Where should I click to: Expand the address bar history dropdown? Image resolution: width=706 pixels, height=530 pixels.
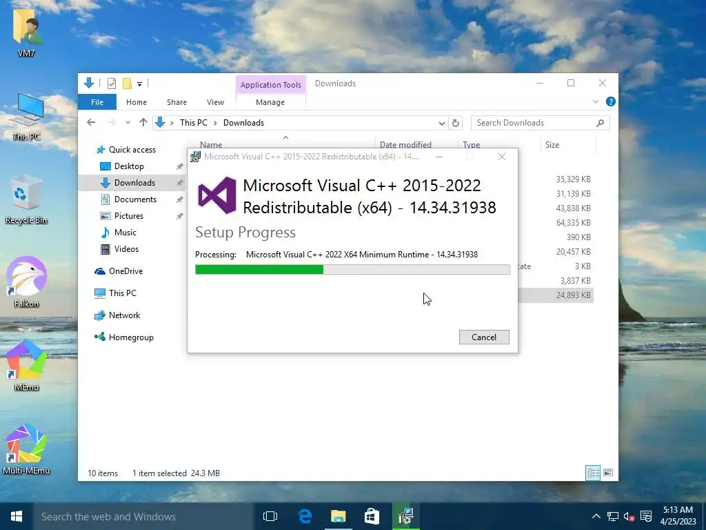coord(442,123)
